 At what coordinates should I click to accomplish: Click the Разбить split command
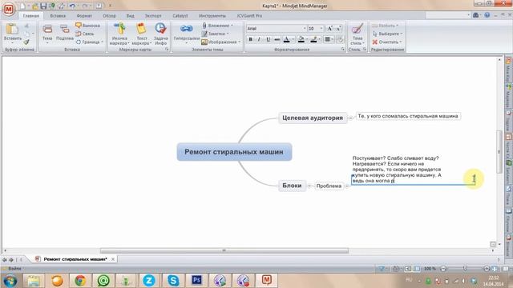[385, 25]
